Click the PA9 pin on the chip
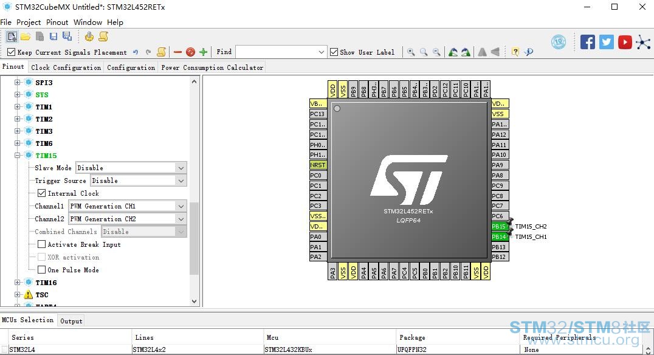The width and height of the screenshot is (654, 355). click(500, 165)
